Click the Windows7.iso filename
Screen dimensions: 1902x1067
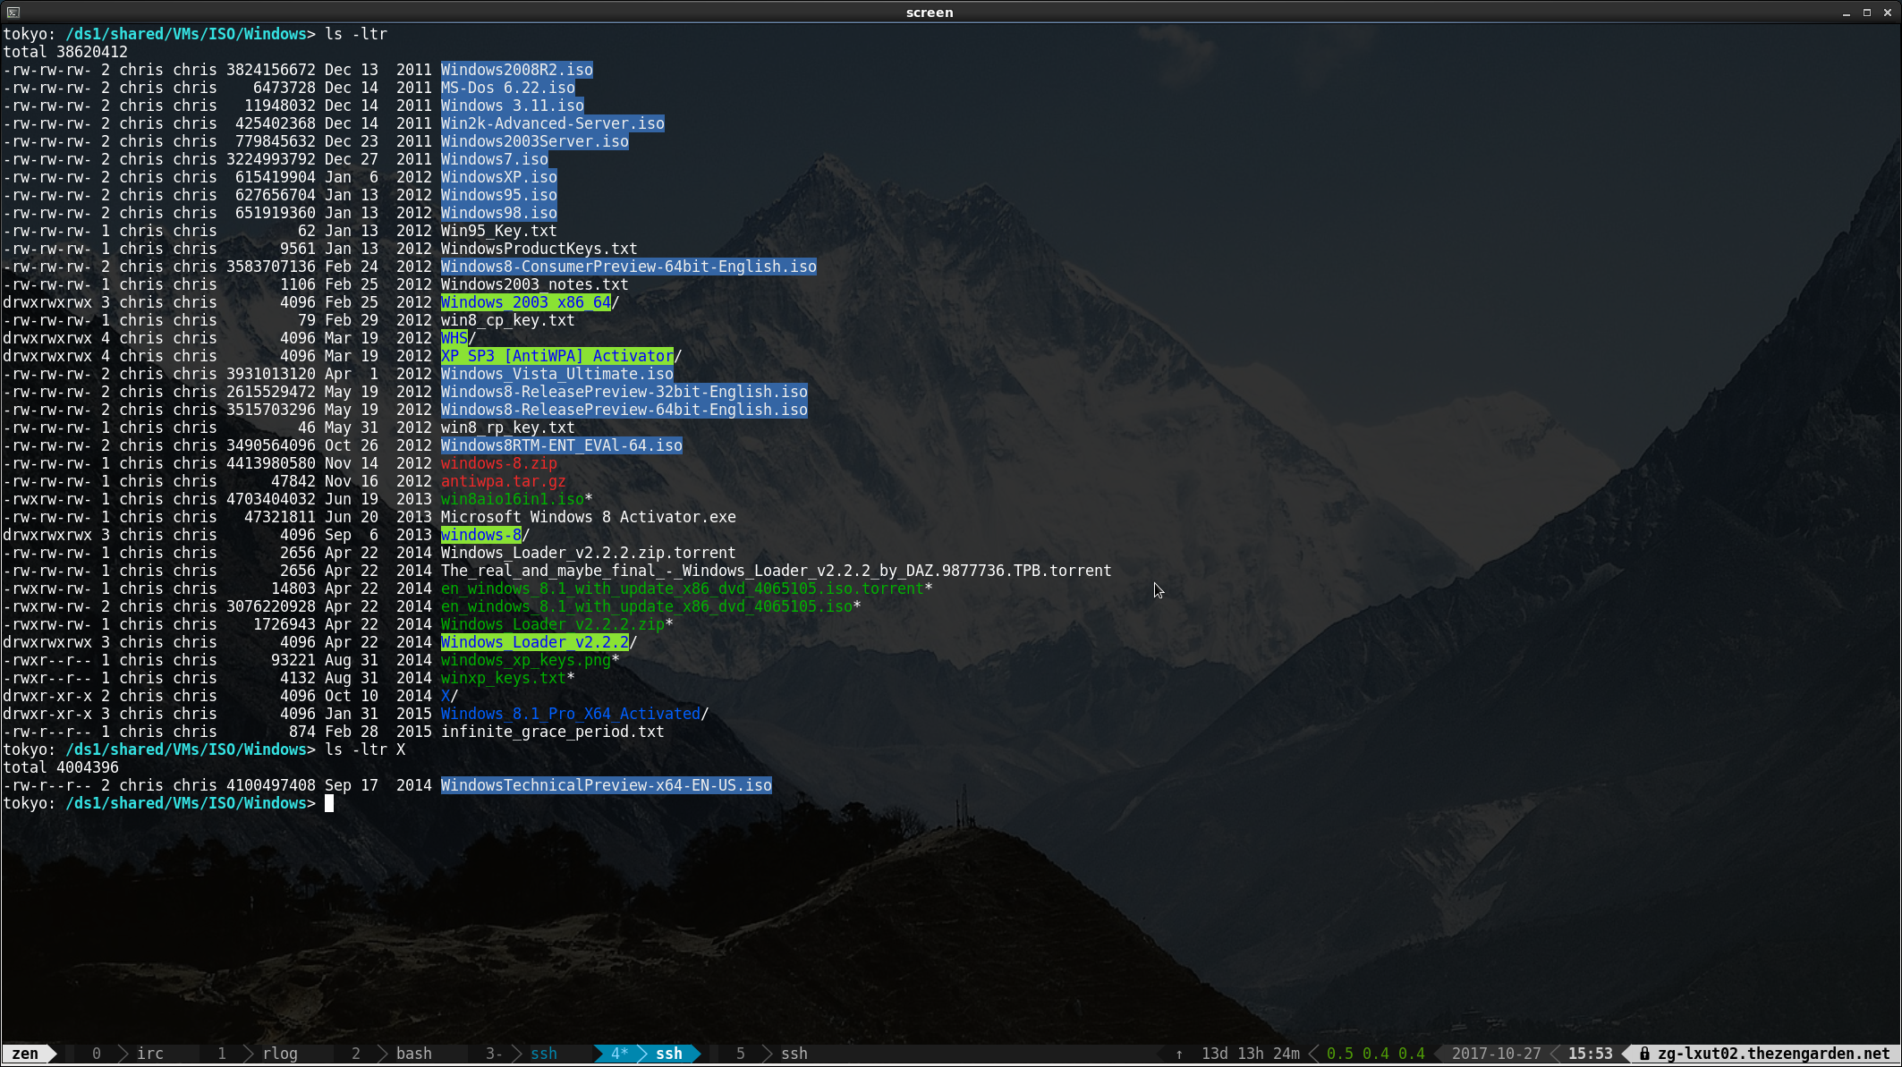(494, 159)
